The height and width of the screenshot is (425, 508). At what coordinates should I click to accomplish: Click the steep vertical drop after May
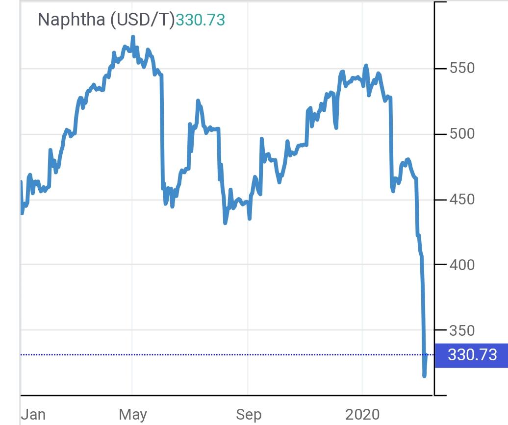(x=162, y=132)
